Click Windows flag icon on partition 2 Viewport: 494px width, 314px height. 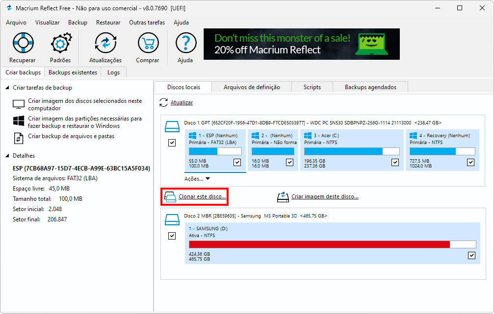click(256, 136)
